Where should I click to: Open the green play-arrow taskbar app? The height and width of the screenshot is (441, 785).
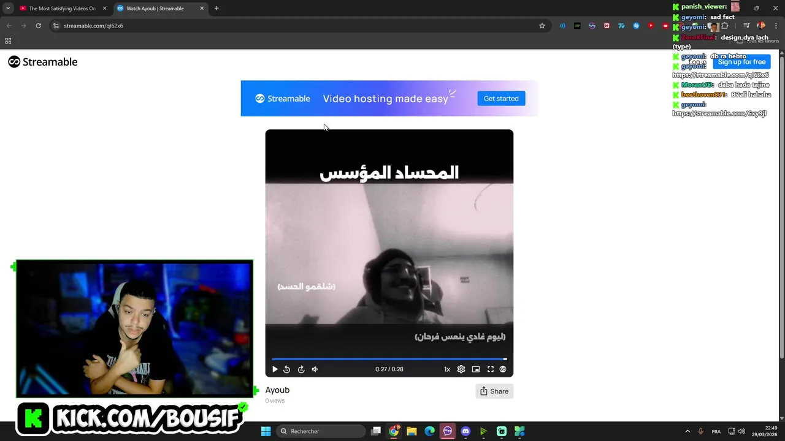[483, 431]
